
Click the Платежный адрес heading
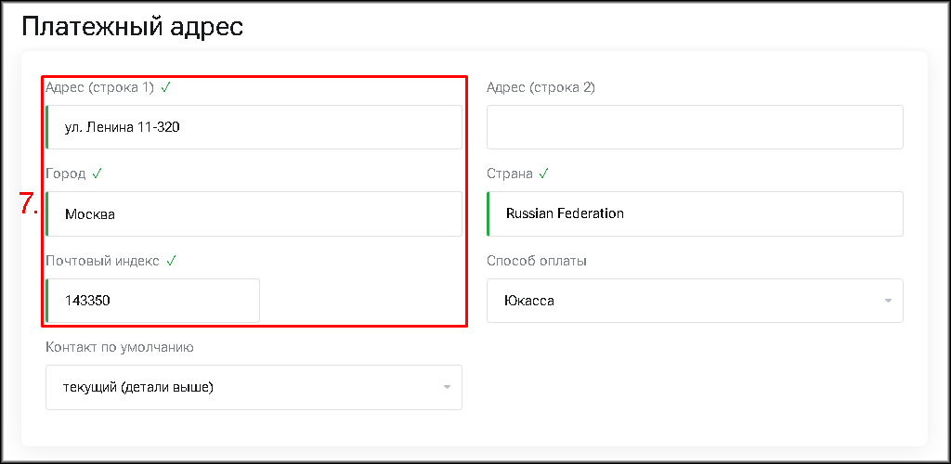point(132,26)
